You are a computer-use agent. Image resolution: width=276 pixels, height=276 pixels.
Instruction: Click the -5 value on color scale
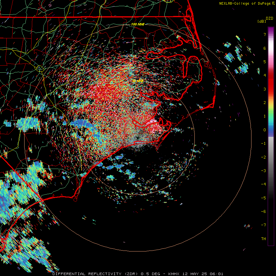pyautogui.click(x=263, y=198)
